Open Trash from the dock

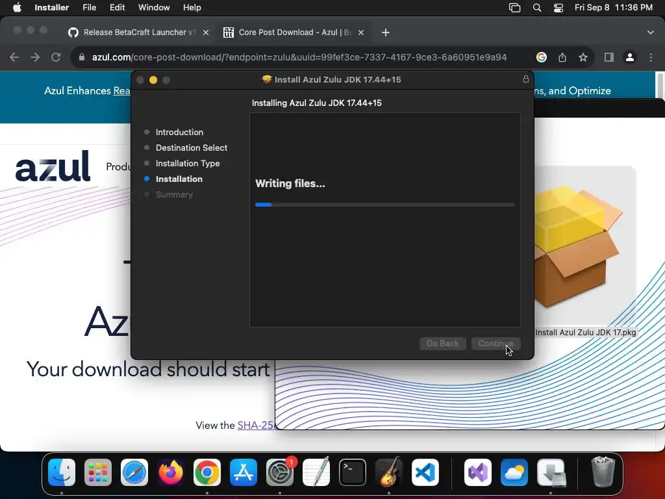tap(603, 472)
